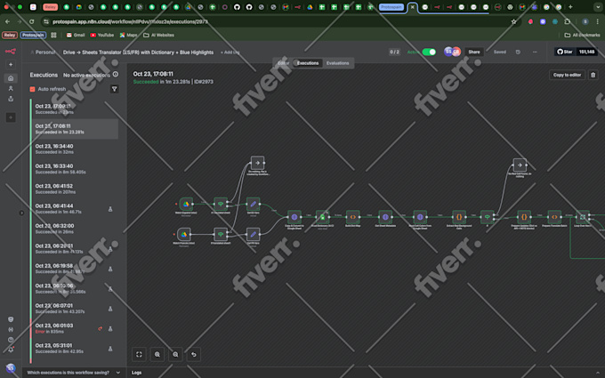Click the delete execution trash icon
The image size is (605, 378).
[x=593, y=75]
